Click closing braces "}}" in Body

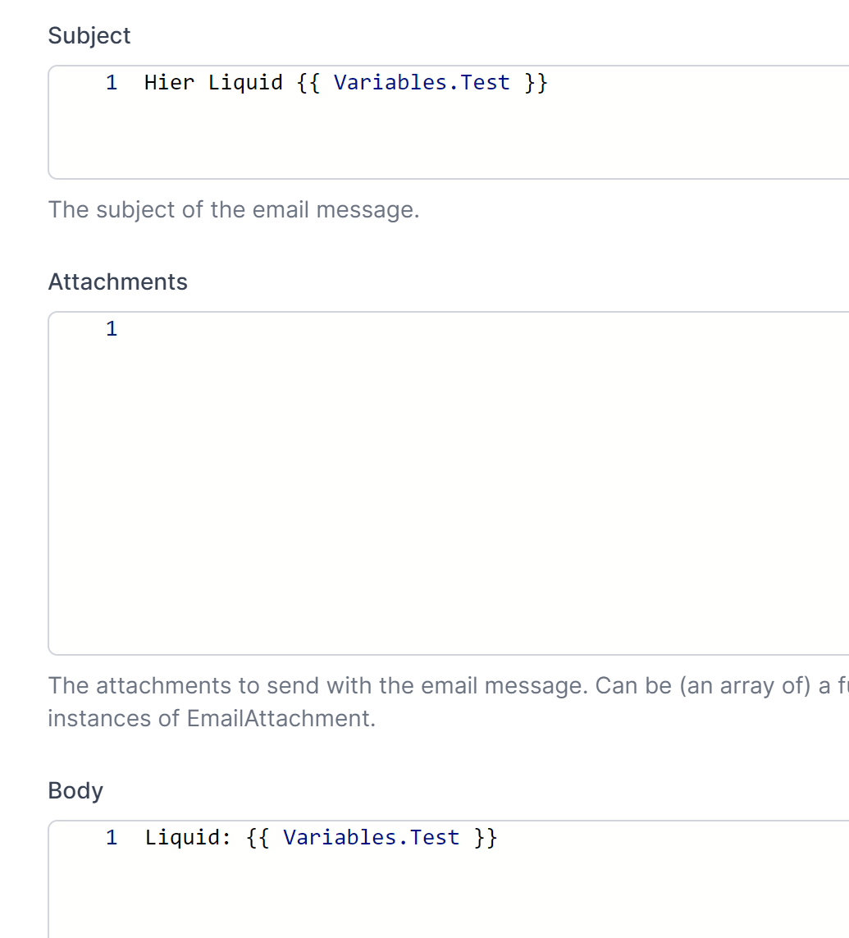tap(485, 838)
